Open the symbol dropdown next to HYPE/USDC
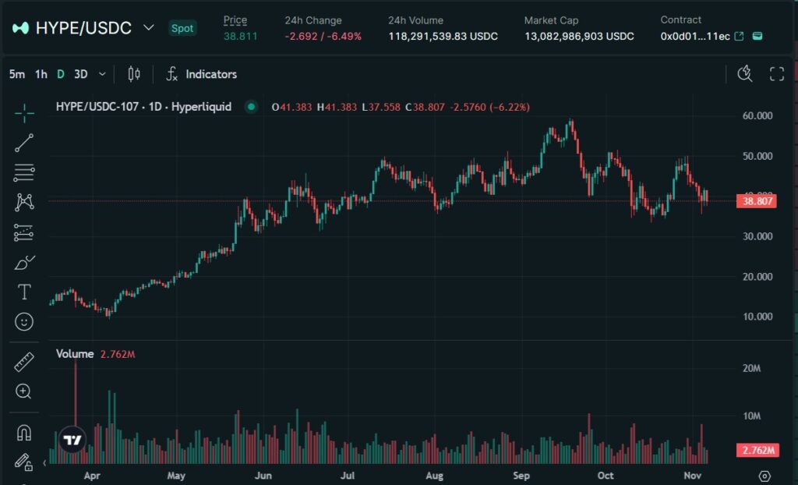 (147, 27)
